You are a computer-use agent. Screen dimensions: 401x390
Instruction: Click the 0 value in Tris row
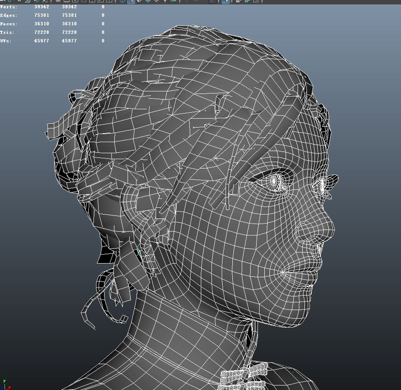[103, 32]
